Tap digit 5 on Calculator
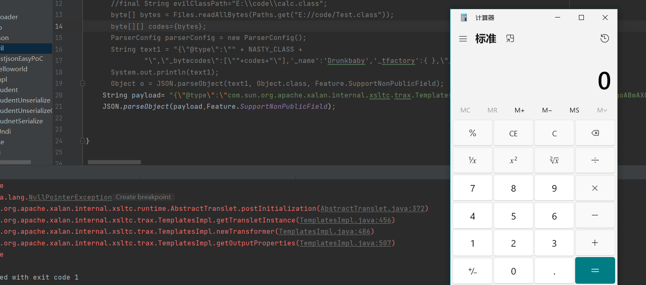Image resolution: width=646 pixels, height=285 pixels. (513, 216)
